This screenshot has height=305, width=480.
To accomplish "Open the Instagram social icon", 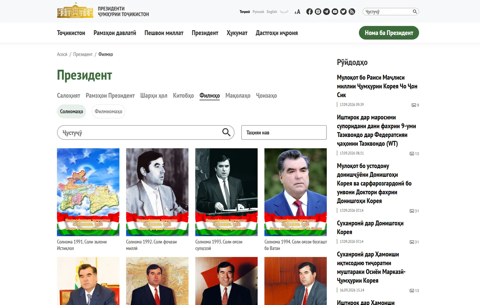I will 318,12.
